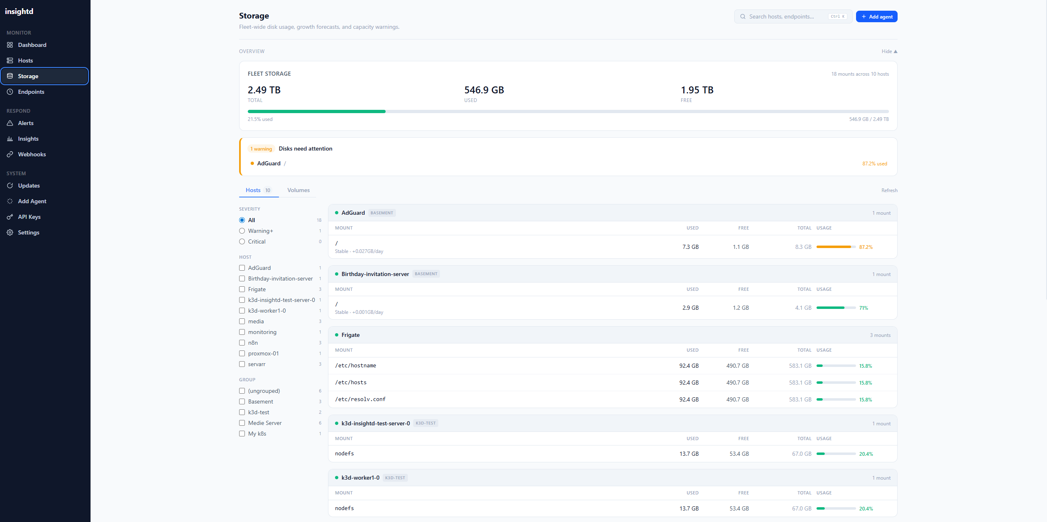Select the Warning+ severity radio button

point(242,231)
